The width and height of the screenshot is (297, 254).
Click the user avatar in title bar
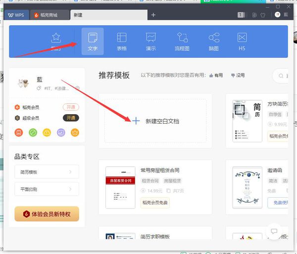(x=278, y=15)
